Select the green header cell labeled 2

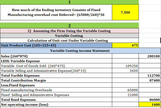(69, 25)
